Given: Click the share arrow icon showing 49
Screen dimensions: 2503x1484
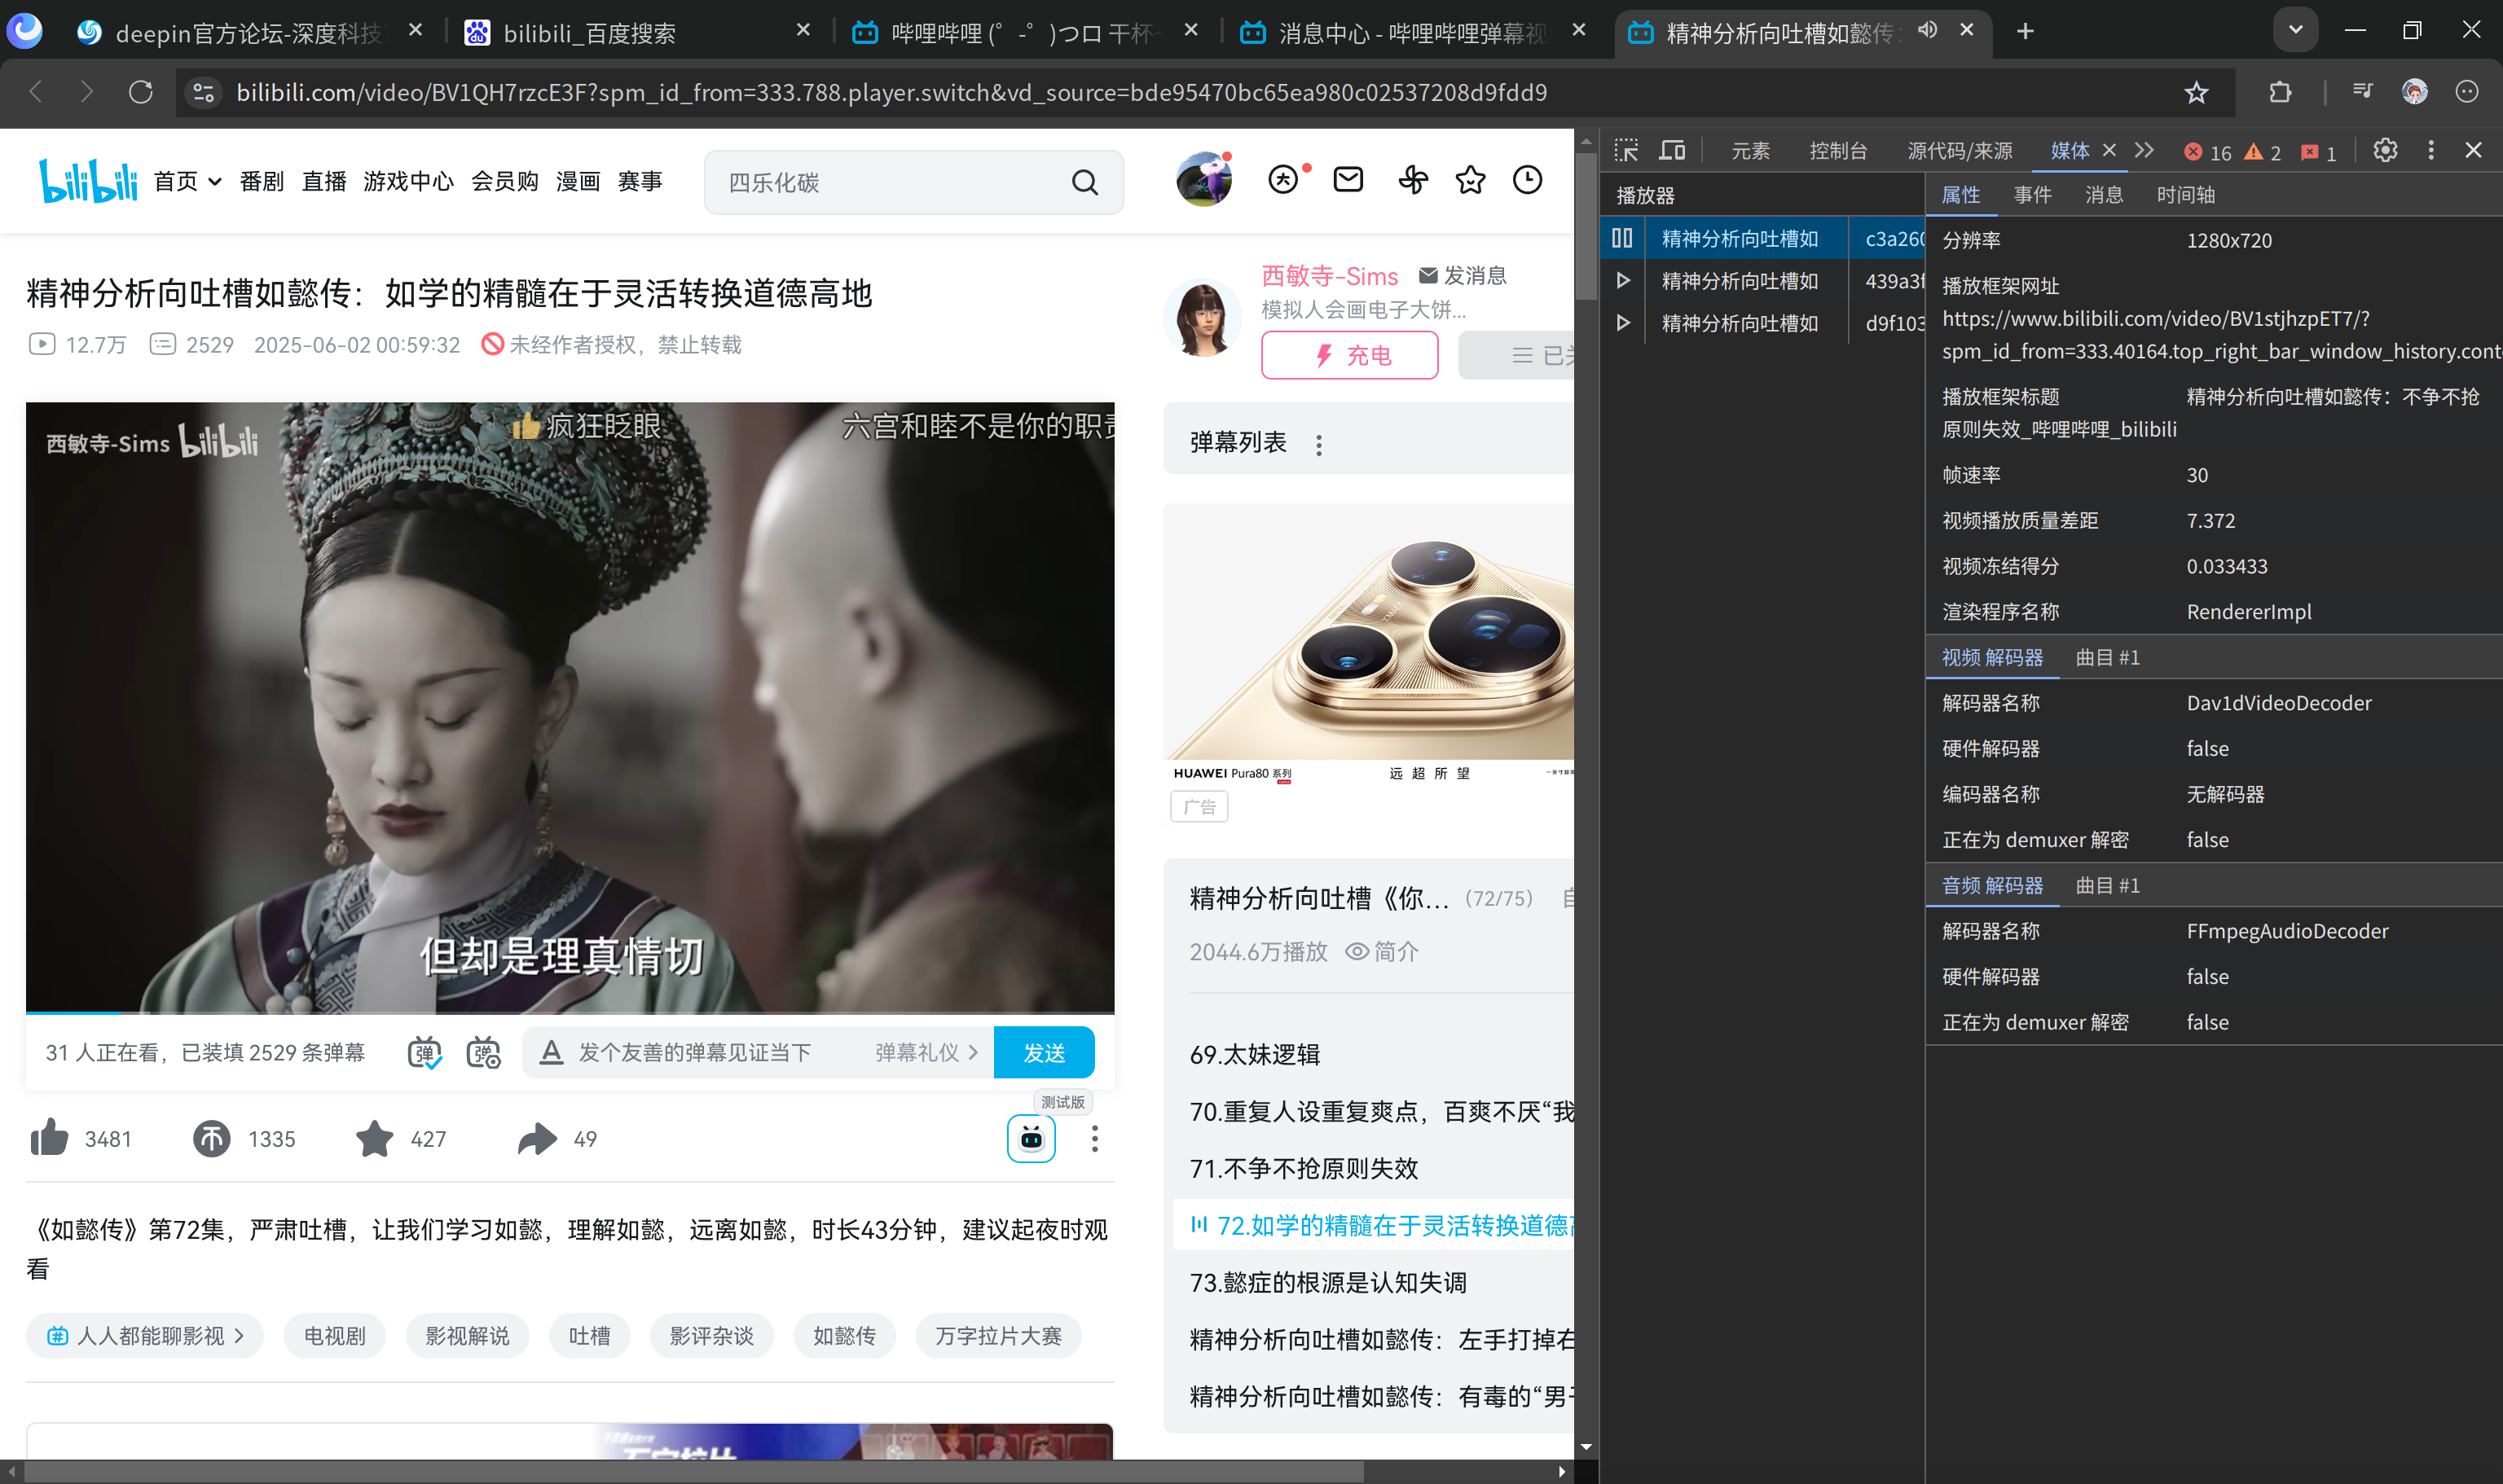Looking at the screenshot, I should 537,1138.
